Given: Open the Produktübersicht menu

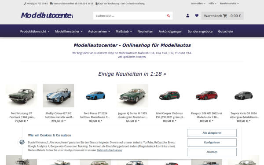Looking at the screenshot, I should point(35,31).
